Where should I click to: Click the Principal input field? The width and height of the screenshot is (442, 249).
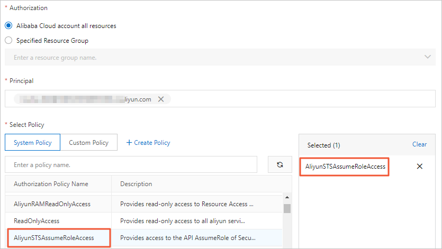(x=296, y=99)
